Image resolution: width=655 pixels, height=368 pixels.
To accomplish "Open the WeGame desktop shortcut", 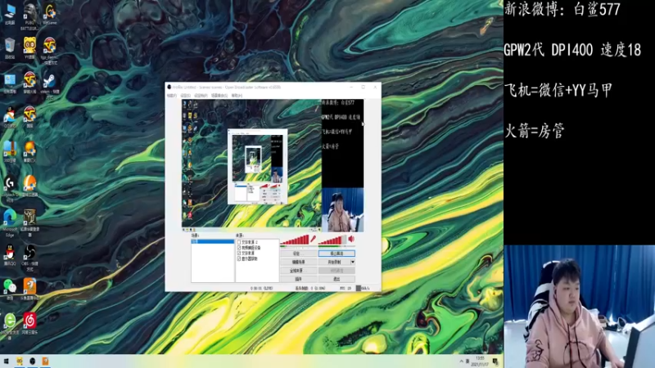I will [50, 13].
